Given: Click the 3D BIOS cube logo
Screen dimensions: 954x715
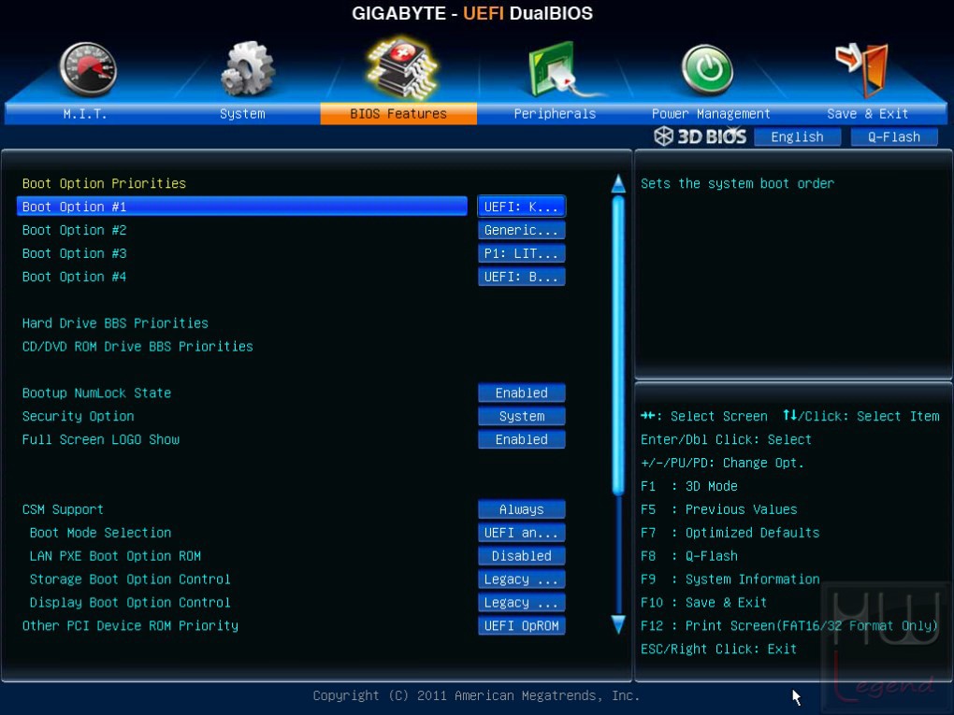Looking at the screenshot, I should 663,136.
